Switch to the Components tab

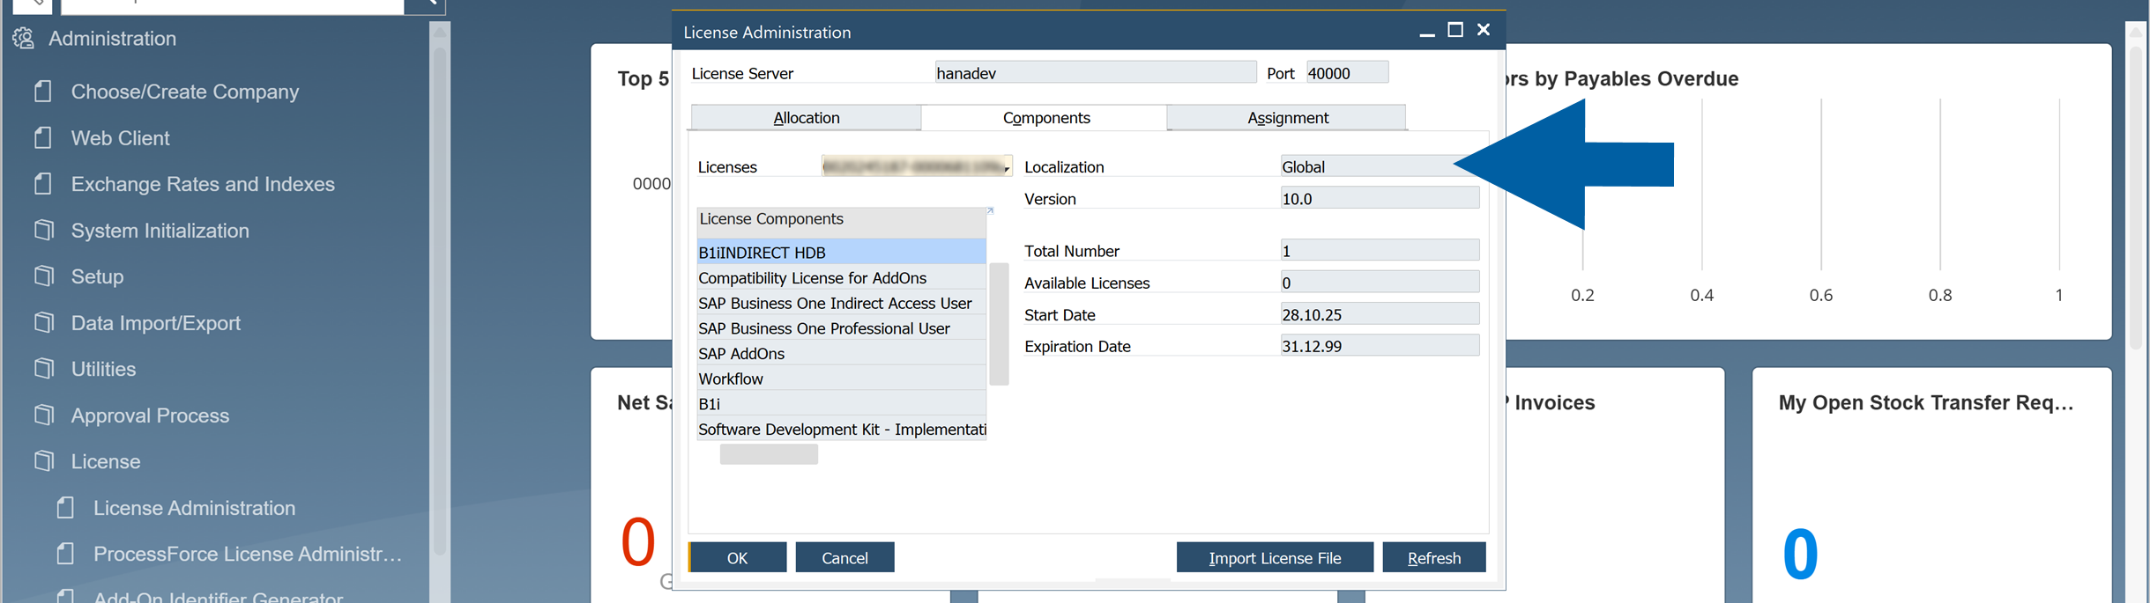click(x=1045, y=117)
